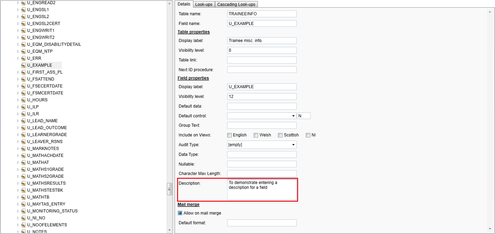The height and width of the screenshot is (234, 495).
Task: Expand the U_MATHSTESTBK tree node
Action: 18,190
